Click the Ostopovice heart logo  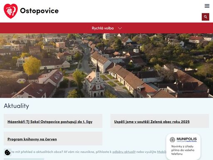pos(11,11)
